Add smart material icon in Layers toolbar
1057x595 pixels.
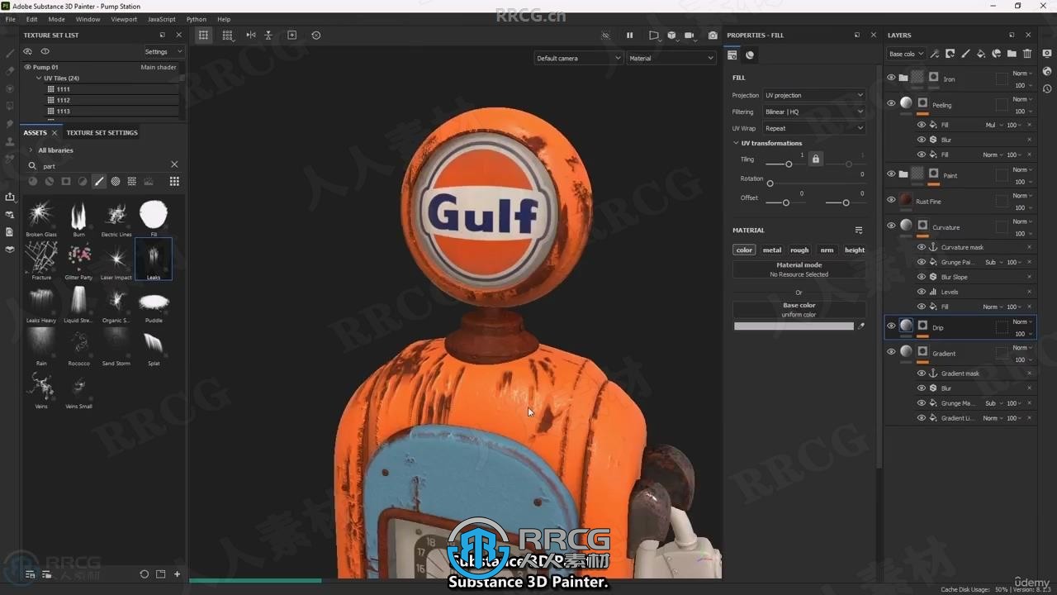[x=997, y=54]
